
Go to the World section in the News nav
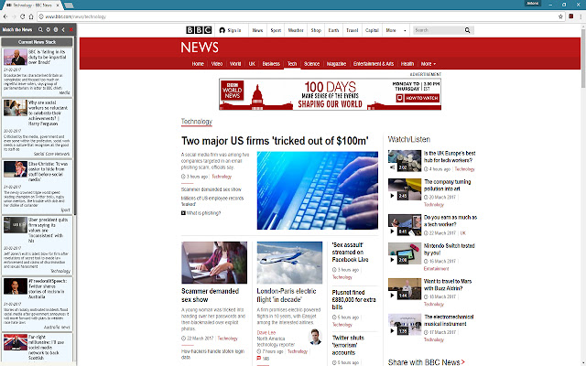pyautogui.click(x=235, y=64)
